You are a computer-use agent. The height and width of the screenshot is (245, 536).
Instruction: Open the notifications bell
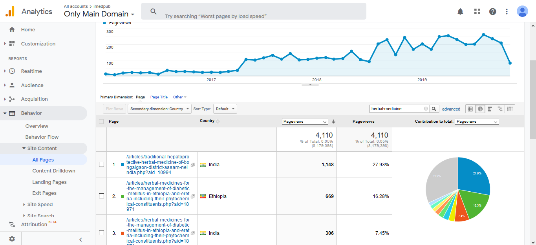(460, 11)
